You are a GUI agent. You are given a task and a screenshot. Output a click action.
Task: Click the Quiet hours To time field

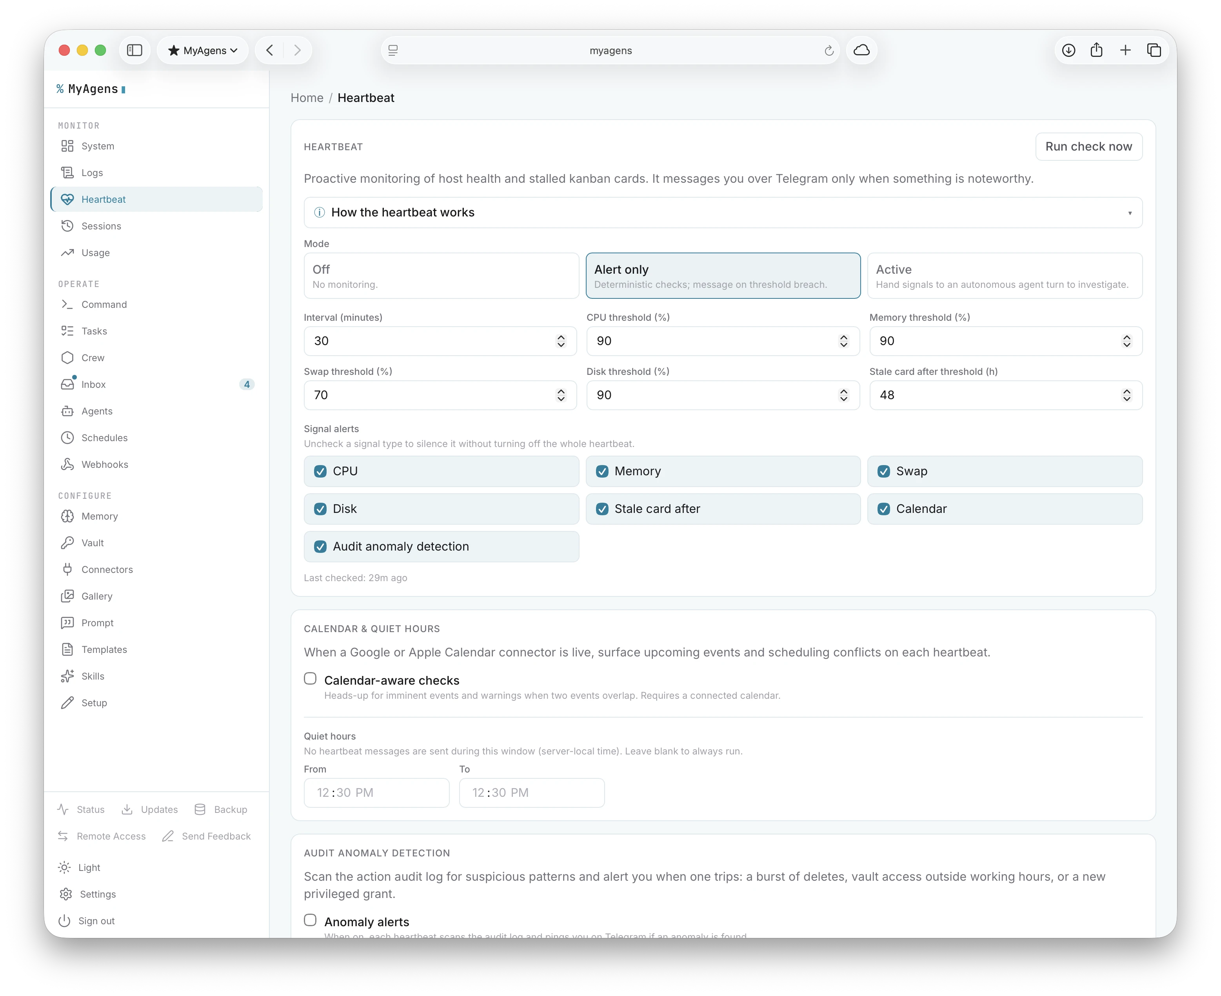click(x=532, y=793)
